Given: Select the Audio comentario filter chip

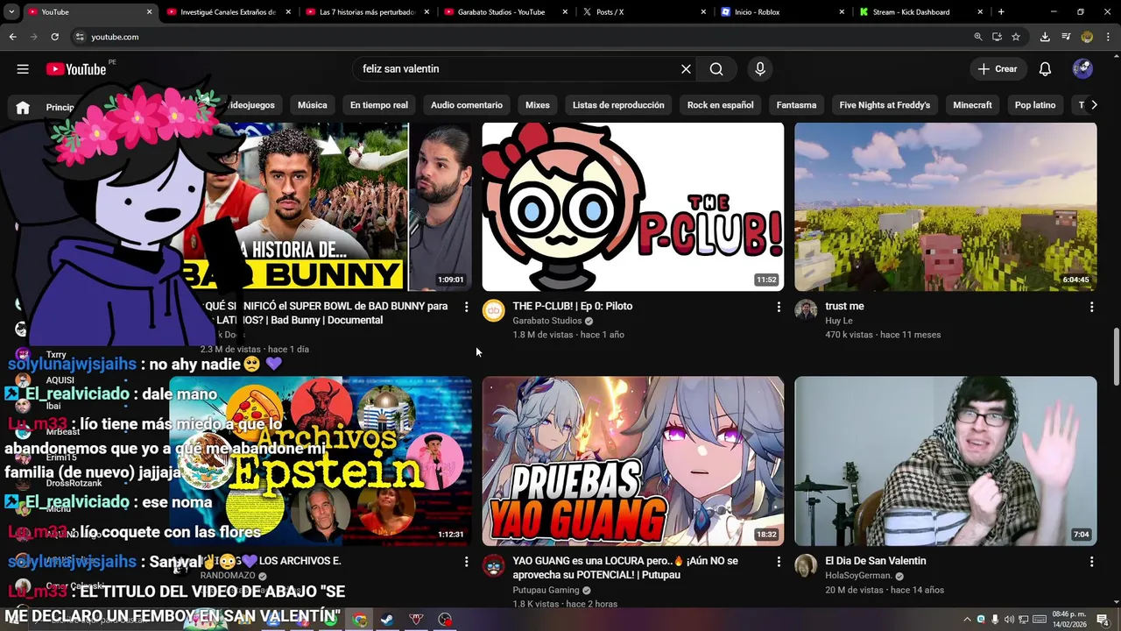Looking at the screenshot, I should pyautogui.click(x=467, y=105).
